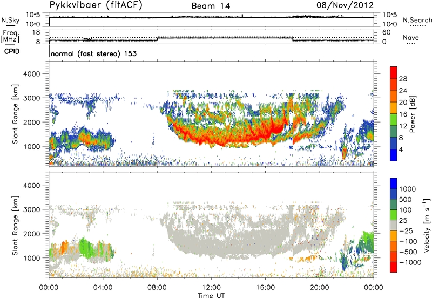Select the Beam 14 heading
432x299 pixels.
pyautogui.click(x=211, y=6)
